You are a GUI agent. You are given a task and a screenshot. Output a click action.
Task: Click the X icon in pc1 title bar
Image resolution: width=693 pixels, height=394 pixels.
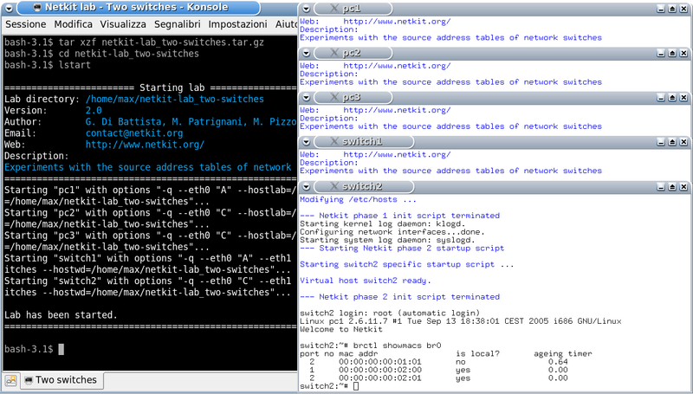334,9
